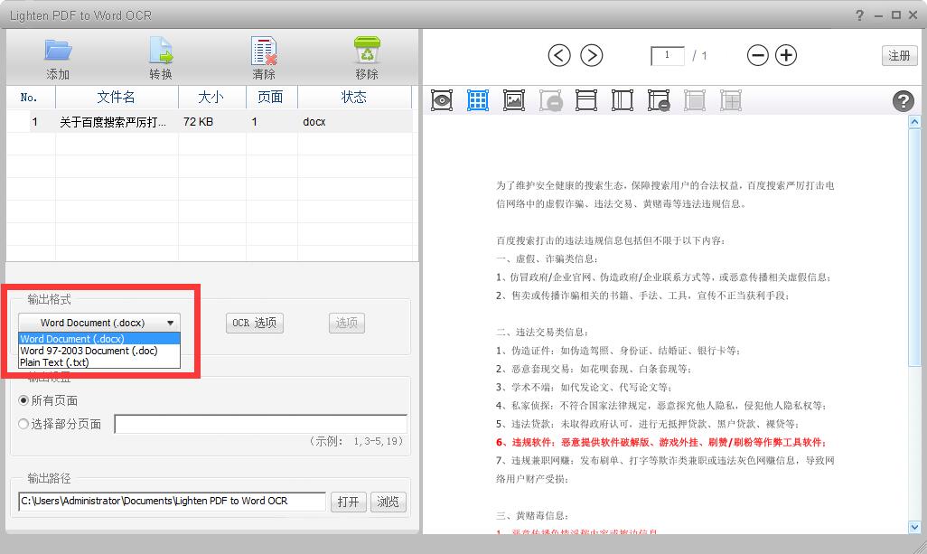Click the preview scrollbar down arrow
The height and width of the screenshot is (554, 927).
point(914,527)
